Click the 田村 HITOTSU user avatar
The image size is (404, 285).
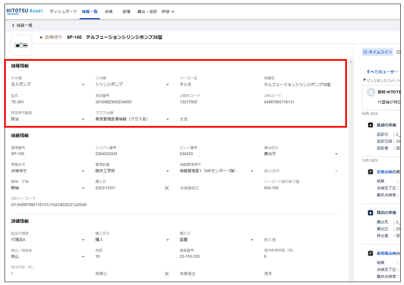point(371,92)
